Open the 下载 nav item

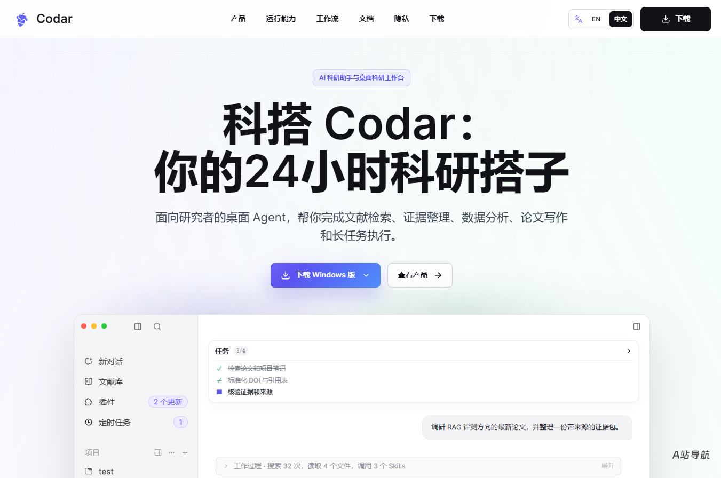click(437, 19)
